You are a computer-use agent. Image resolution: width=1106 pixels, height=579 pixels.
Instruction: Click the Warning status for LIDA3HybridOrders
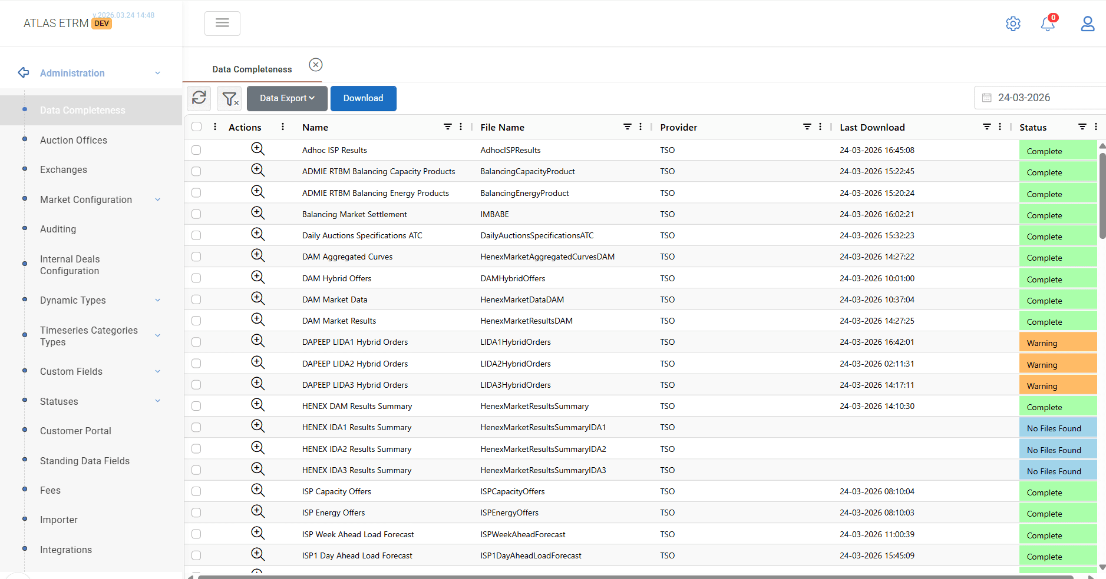click(x=1058, y=385)
